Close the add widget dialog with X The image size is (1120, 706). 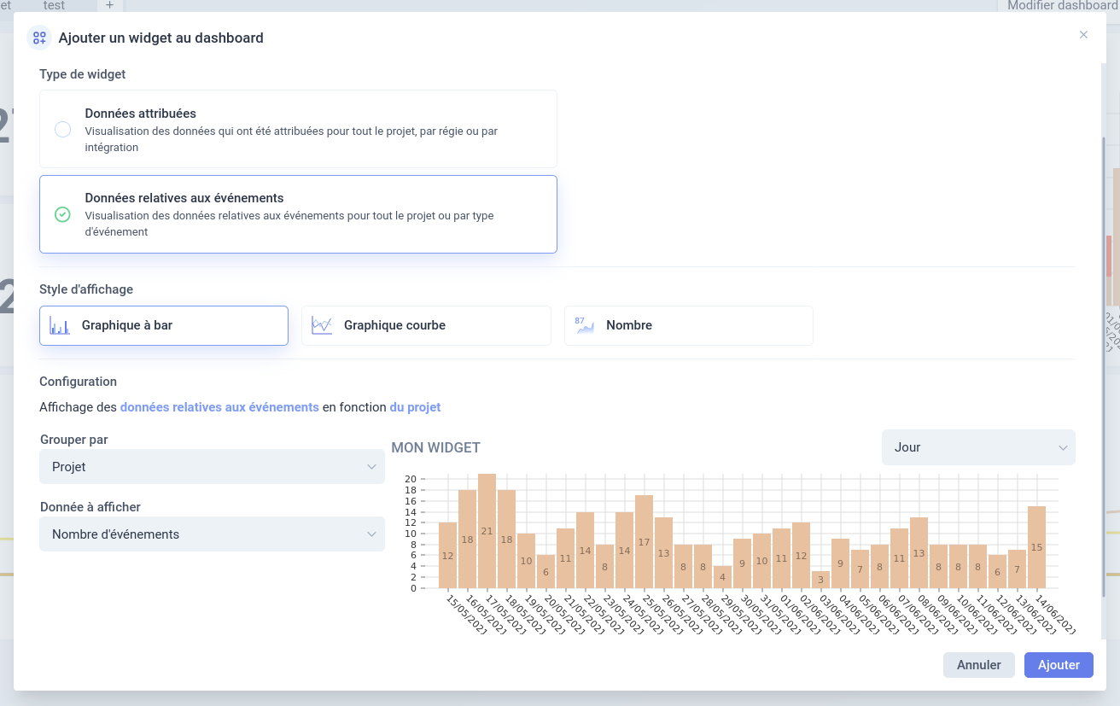[1083, 35]
